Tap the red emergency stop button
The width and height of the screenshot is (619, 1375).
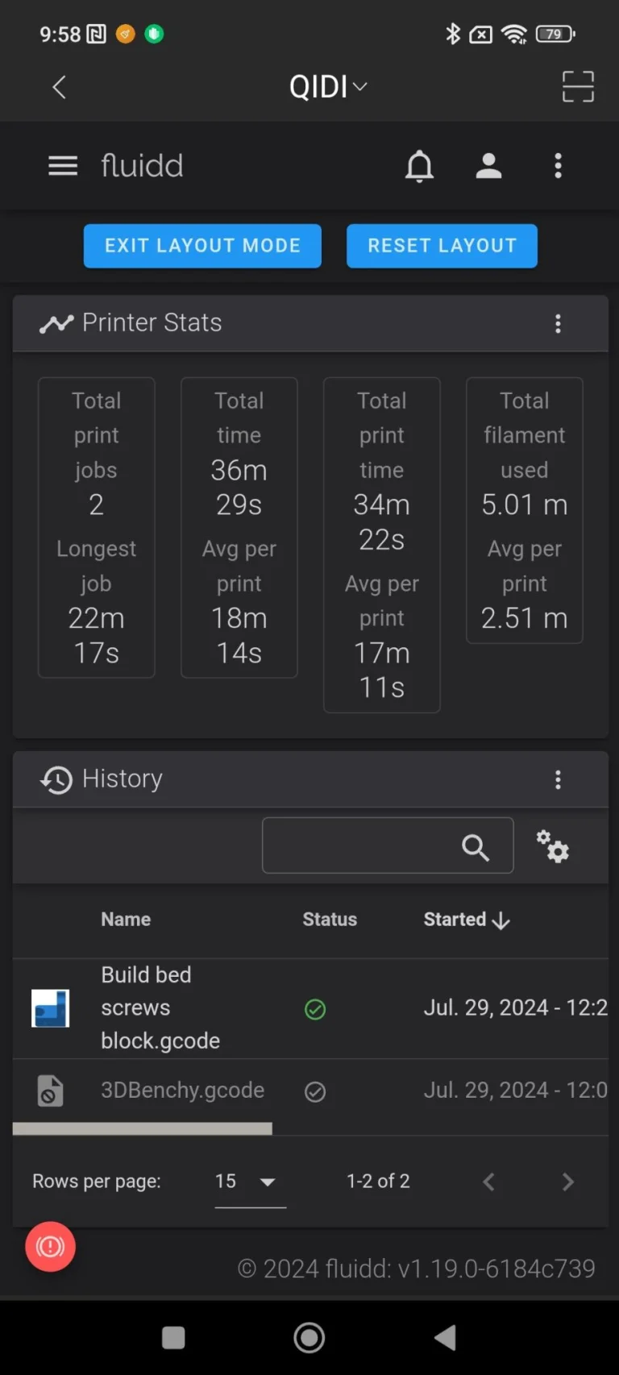point(50,1247)
